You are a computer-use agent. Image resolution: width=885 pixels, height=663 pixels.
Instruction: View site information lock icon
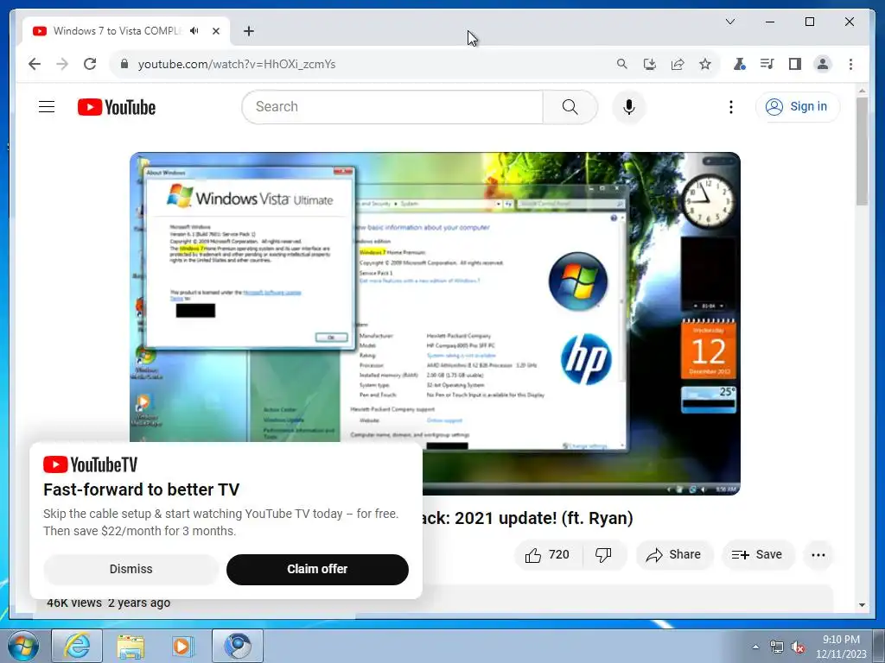[x=124, y=64]
